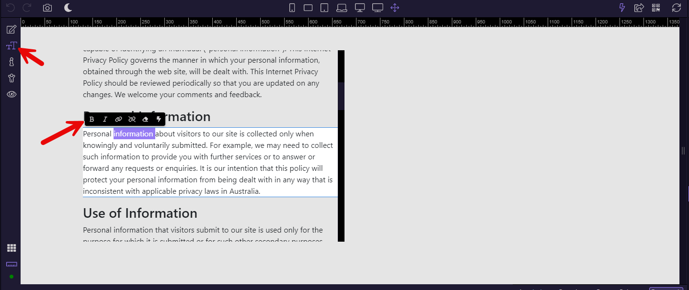Switch to mobile portrait viewport

click(x=292, y=8)
